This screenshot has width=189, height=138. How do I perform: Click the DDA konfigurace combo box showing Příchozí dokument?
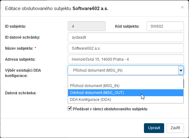click(x=123, y=70)
